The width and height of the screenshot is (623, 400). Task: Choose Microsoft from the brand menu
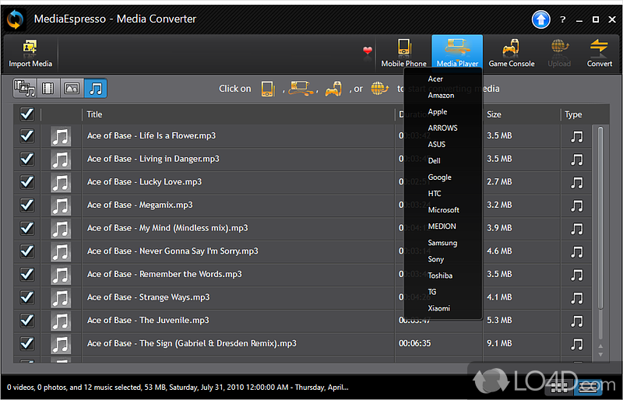click(443, 210)
